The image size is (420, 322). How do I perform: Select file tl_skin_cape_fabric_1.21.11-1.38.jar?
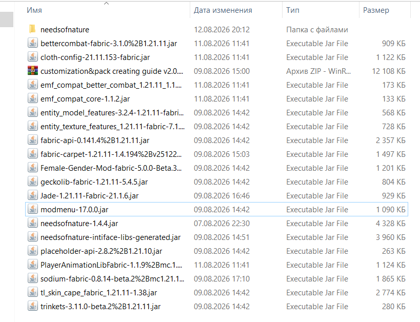point(98,293)
